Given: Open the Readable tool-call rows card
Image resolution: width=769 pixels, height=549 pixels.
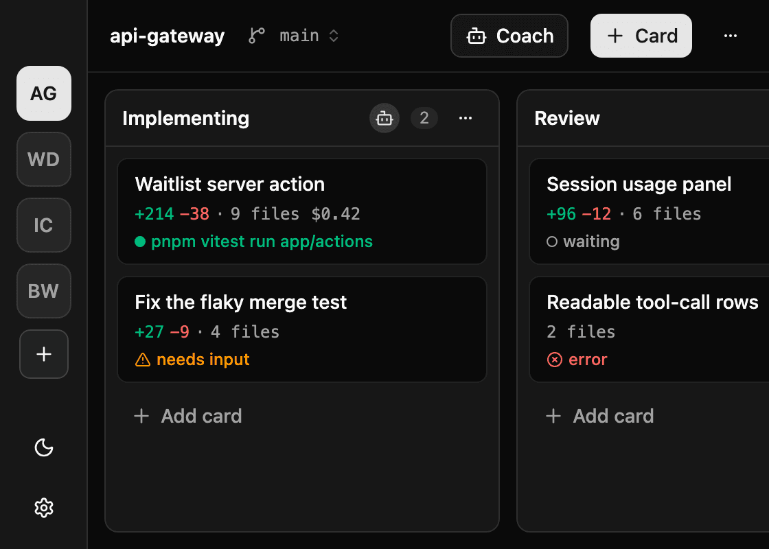Looking at the screenshot, I should (x=650, y=329).
